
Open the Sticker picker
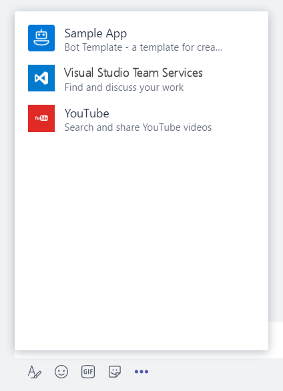click(115, 372)
